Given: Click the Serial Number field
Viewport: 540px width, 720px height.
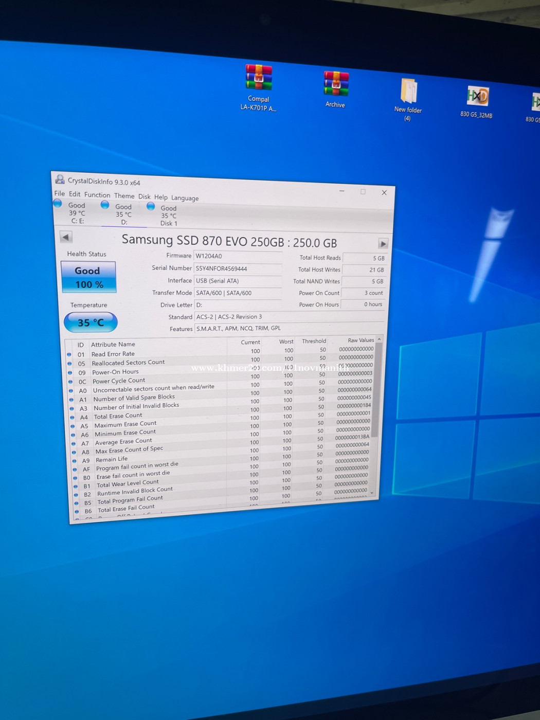Looking at the screenshot, I should pos(238,268).
